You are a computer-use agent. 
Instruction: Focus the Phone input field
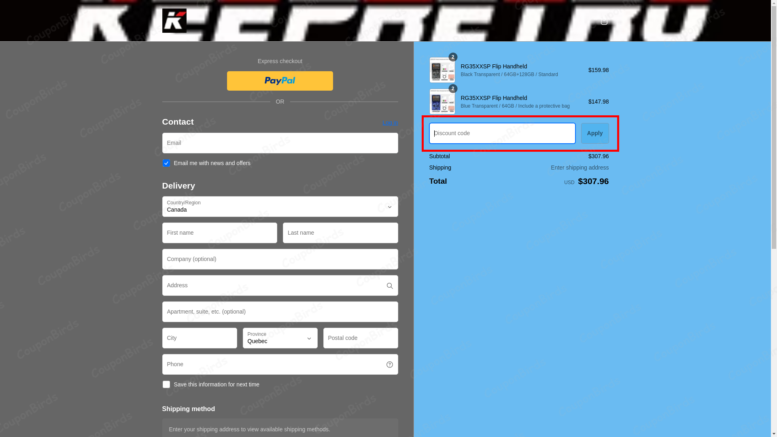pos(280,365)
